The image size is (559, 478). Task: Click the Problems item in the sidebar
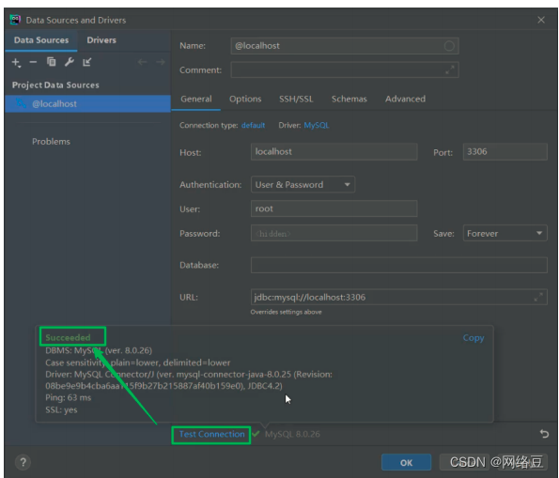click(51, 142)
